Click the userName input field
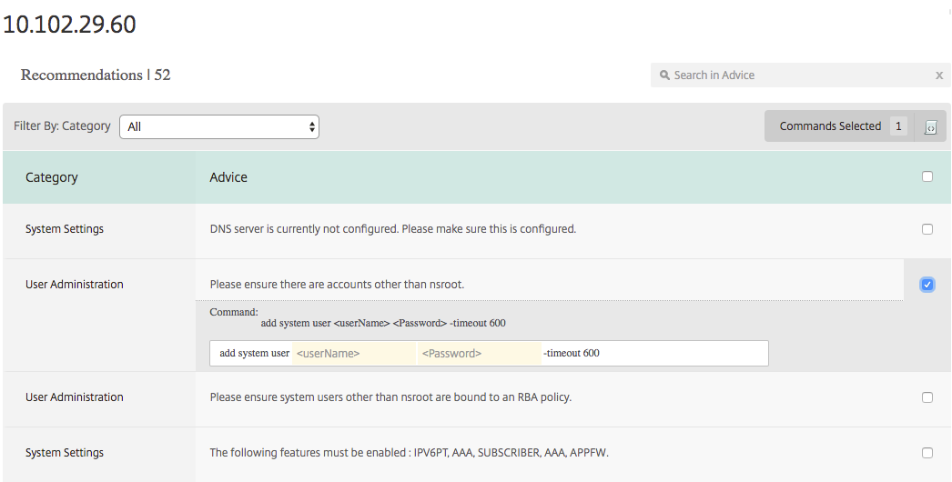Viewport: 952px width, 482px height. point(354,353)
